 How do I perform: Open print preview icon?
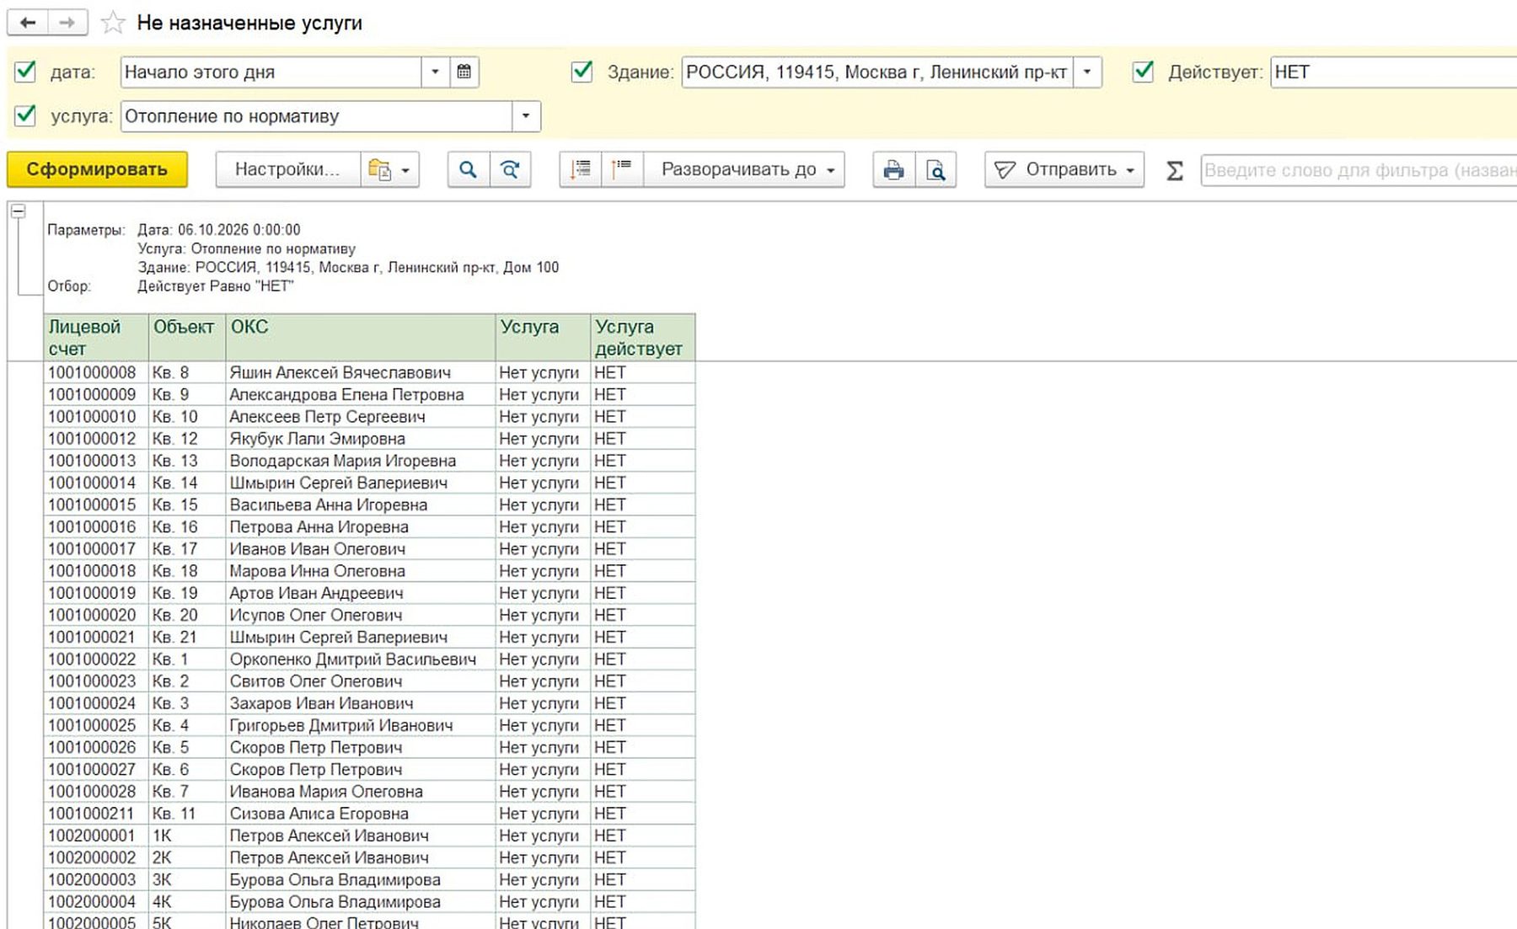(935, 169)
